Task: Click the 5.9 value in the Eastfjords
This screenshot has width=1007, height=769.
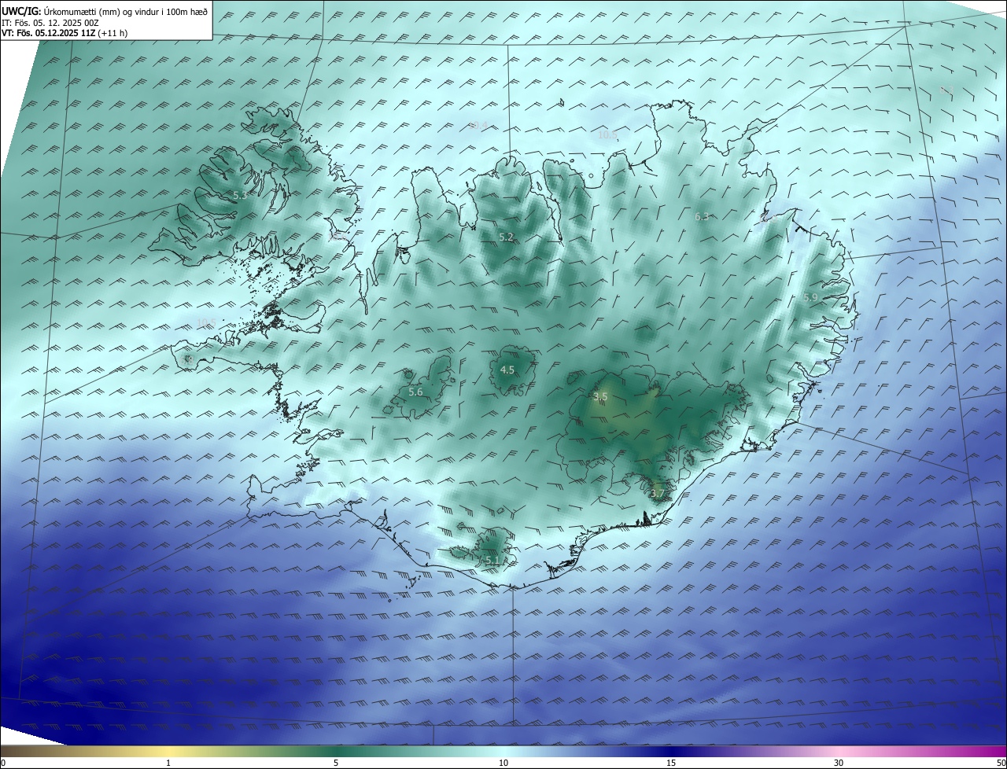Action: 810,297
